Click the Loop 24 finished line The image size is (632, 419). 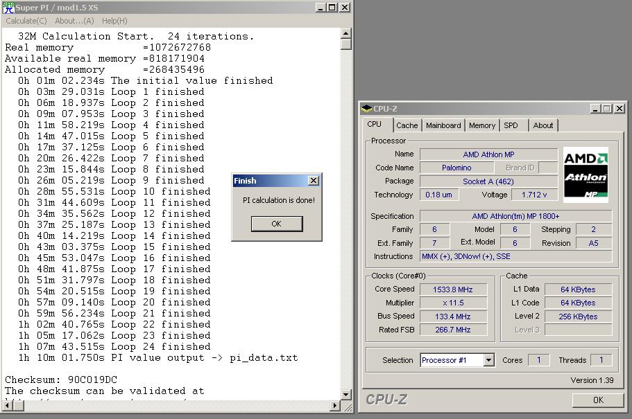coord(114,346)
